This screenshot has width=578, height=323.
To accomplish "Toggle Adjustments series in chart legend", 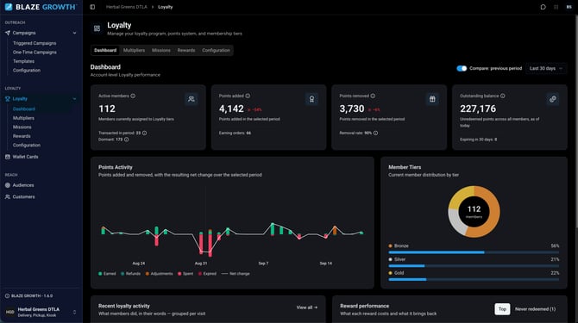I will 159,274.
